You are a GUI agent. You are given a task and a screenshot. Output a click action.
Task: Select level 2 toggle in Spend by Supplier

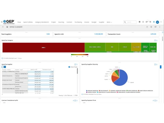pos(5,67)
